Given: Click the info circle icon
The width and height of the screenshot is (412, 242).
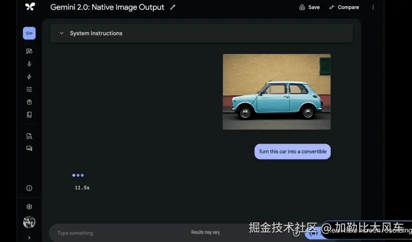Looking at the screenshot, I should coord(29,188).
